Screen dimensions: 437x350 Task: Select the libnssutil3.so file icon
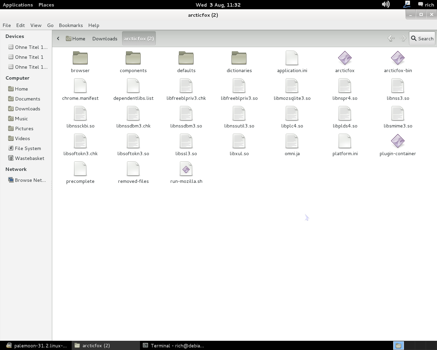point(239,113)
